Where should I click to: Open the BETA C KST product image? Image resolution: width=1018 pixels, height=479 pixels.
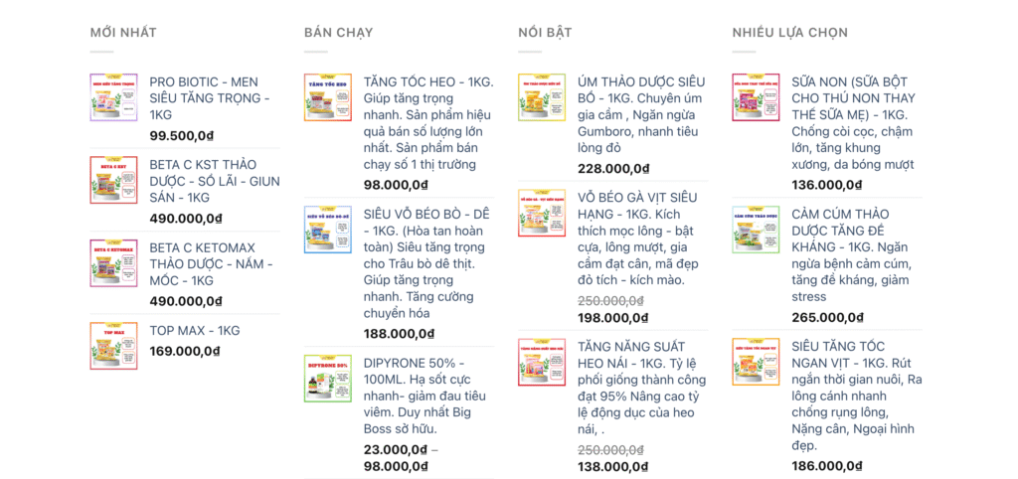point(113,180)
